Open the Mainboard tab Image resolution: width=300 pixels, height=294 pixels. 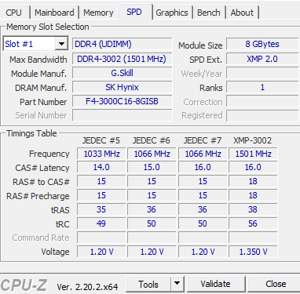54,13
